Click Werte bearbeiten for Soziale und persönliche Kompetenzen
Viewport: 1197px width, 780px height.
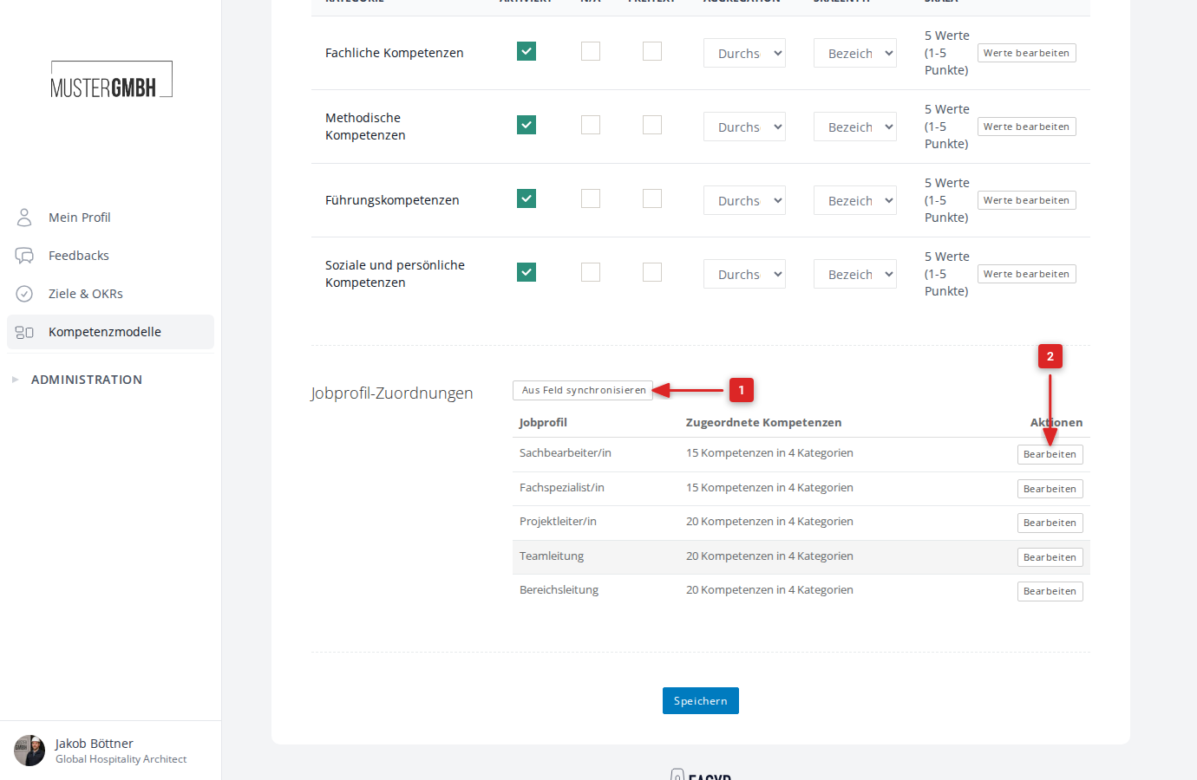click(x=1026, y=274)
